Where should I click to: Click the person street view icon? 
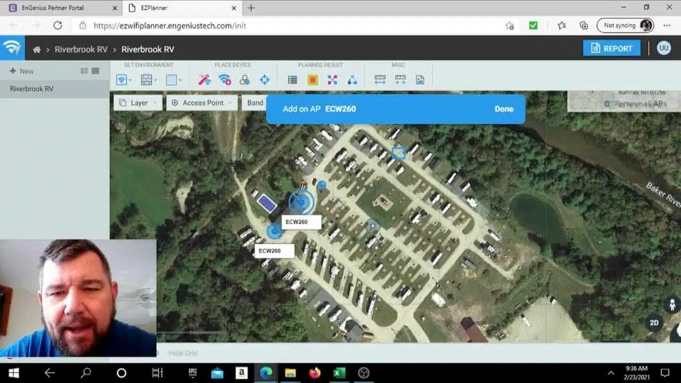(x=672, y=305)
